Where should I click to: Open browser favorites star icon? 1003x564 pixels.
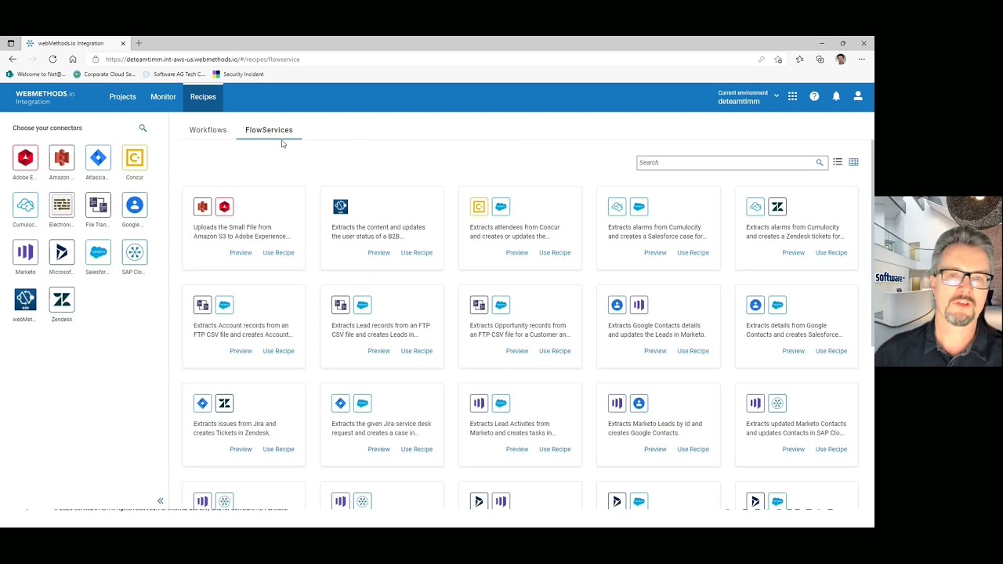tap(799, 59)
